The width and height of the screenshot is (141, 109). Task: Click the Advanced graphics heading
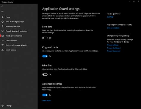pyautogui.click(x=52, y=84)
